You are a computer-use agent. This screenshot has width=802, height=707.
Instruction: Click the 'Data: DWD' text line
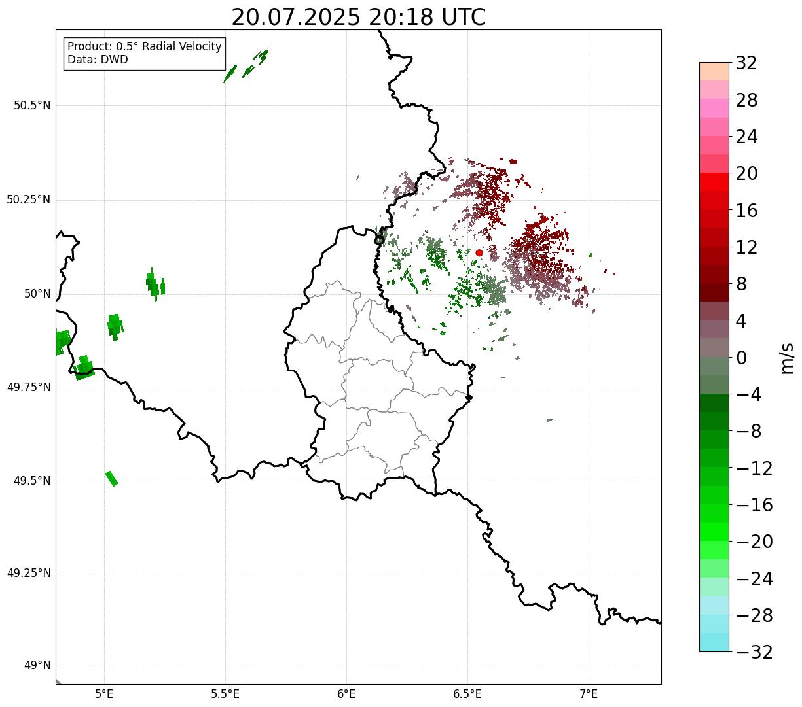[x=98, y=60]
